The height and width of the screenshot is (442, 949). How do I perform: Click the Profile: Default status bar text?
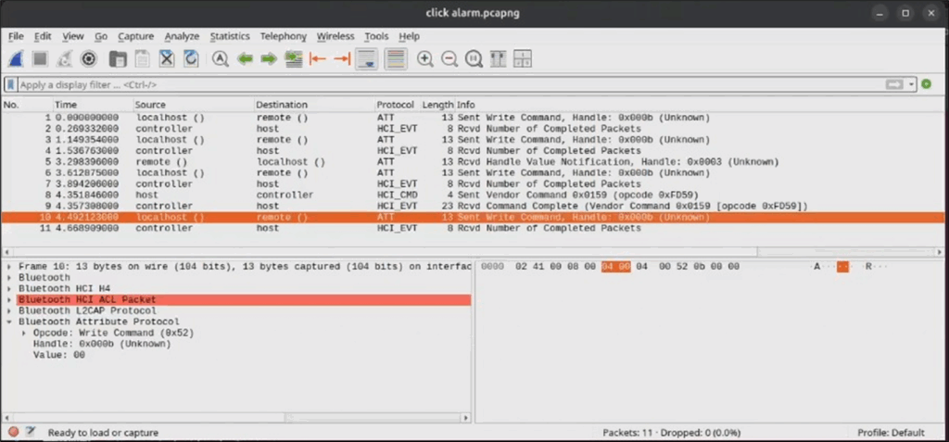[891, 433]
